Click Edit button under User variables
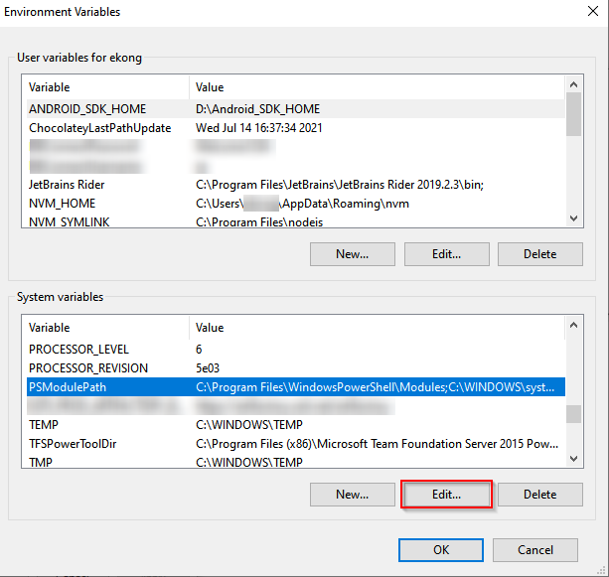Image resolution: width=609 pixels, height=577 pixels. pyautogui.click(x=446, y=253)
